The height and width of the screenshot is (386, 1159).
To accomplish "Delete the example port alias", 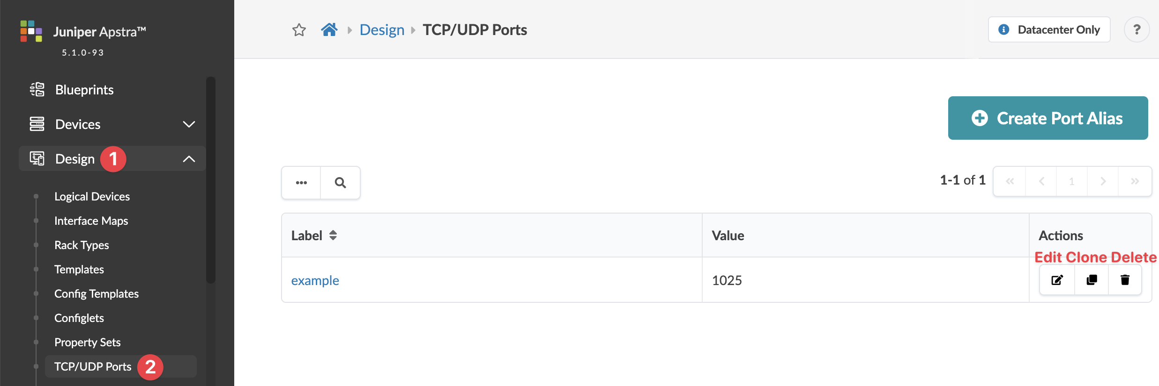I will click(x=1125, y=280).
